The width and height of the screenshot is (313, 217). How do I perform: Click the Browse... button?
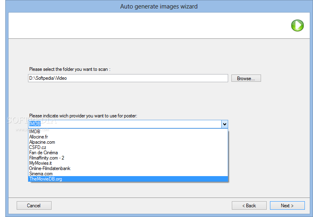(x=246, y=78)
